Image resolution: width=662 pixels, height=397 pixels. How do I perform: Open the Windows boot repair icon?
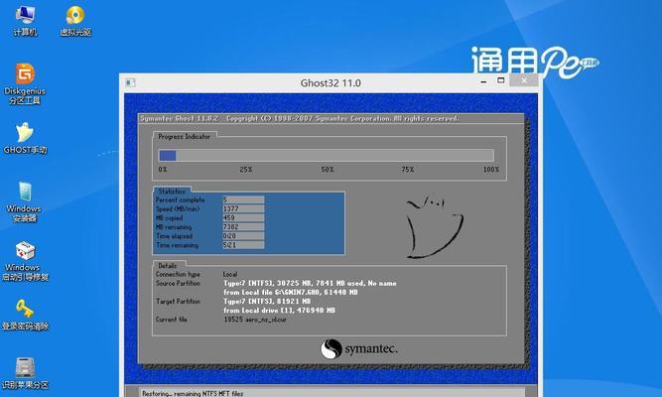point(25,261)
